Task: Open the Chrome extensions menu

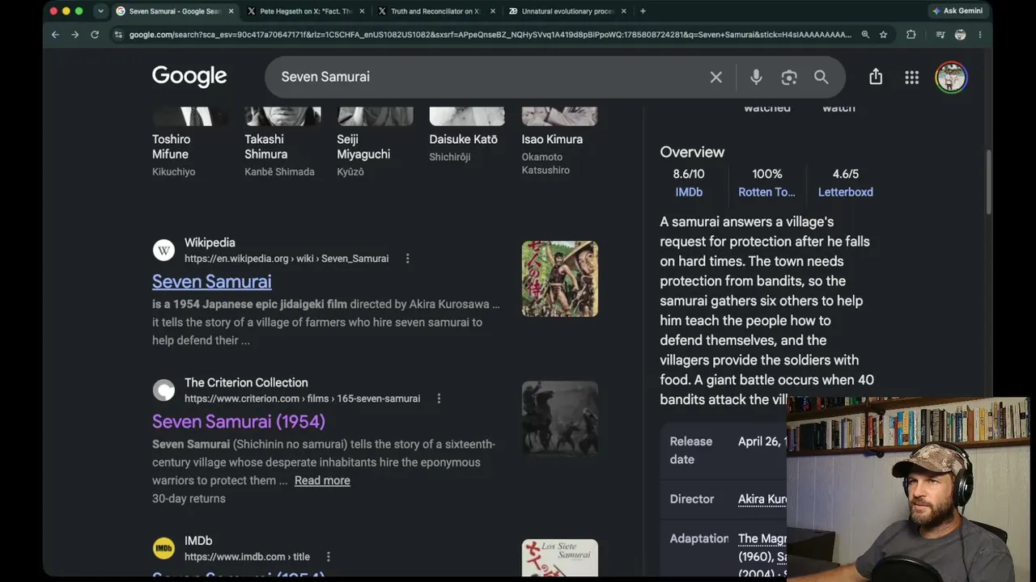Action: pos(911,35)
